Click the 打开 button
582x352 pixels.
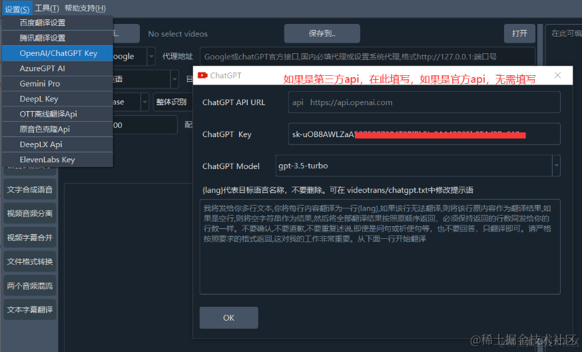pyautogui.click(x=519, y=33)
